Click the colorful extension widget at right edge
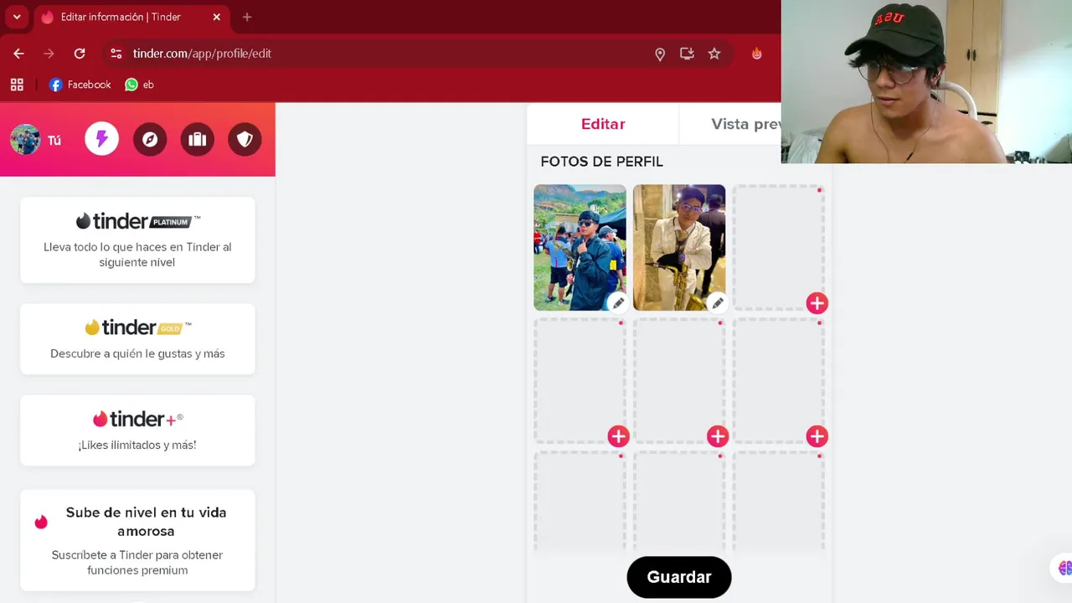The height and width of the screenshot is (603, 1072). [x=1063, y=568]
